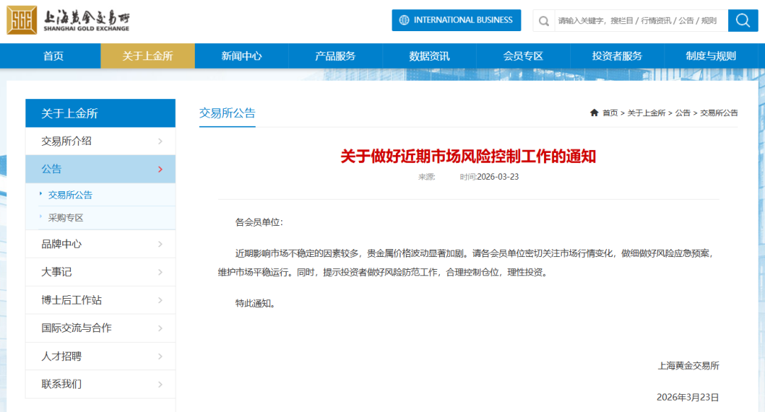Viewport: 765px width, 412px height.
Task: Expand the 品牌中心 sidebar arrow
Action: click(161, 244)
